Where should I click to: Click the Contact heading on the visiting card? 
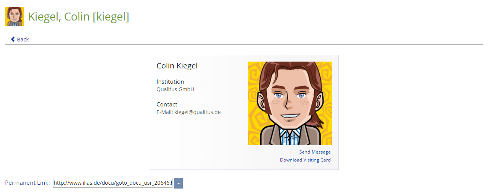[x=167, y=104]
